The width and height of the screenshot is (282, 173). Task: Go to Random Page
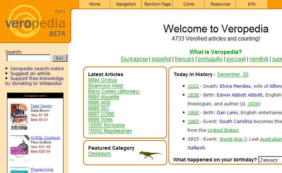(157, 4)
